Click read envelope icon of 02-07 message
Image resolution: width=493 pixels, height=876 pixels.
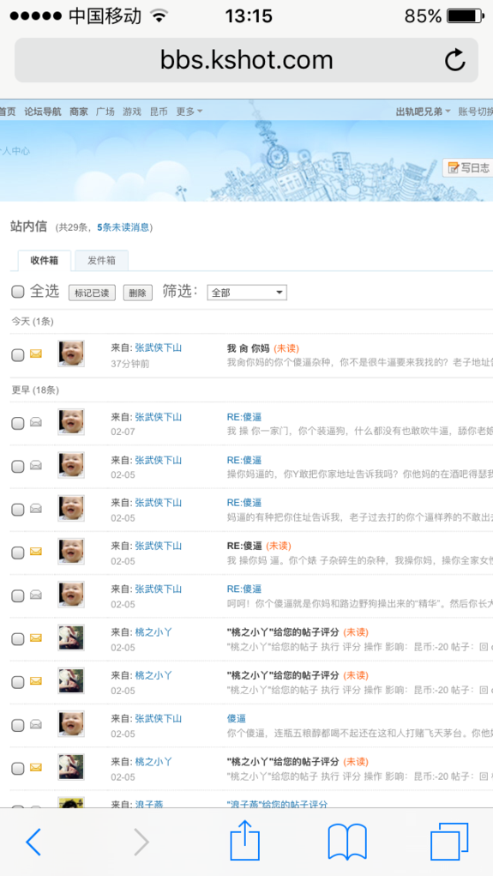pos(36,422)
